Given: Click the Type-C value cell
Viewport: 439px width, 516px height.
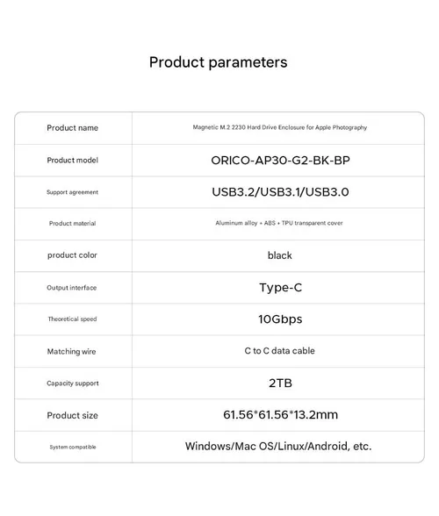Looking at the screenshot, I should pos(280,288).
